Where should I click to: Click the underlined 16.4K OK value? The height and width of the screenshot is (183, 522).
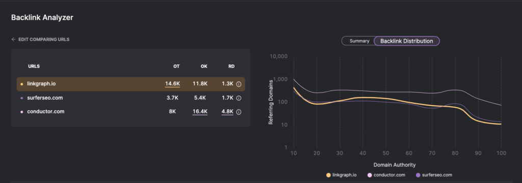click(200, 112)
